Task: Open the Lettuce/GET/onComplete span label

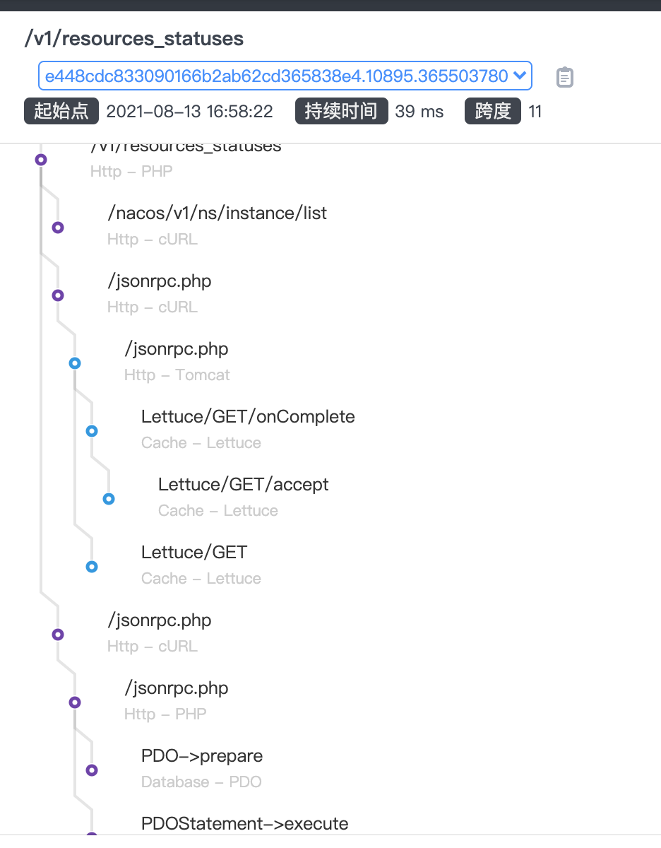Action: [x=248, y=416]
